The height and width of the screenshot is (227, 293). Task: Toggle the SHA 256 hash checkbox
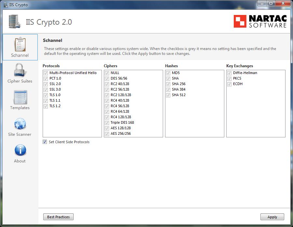click(x=168, y=84)
